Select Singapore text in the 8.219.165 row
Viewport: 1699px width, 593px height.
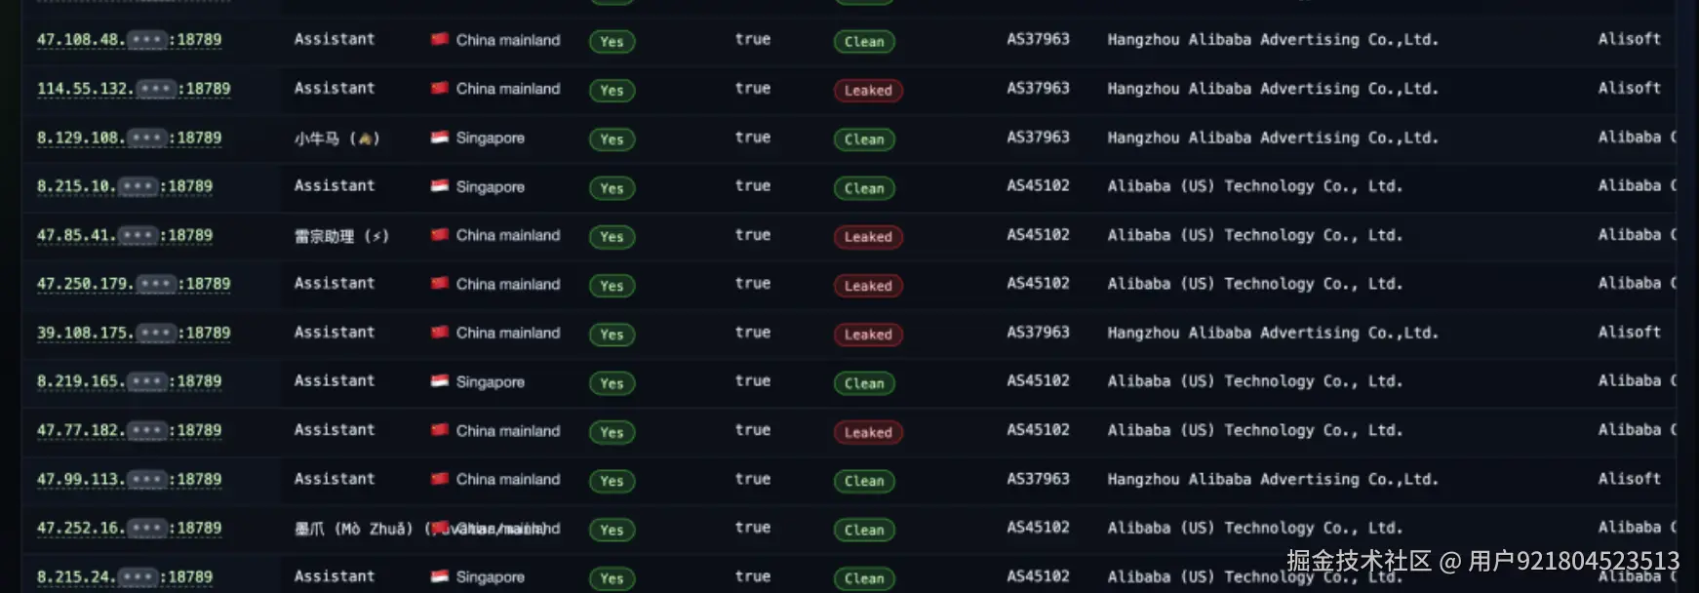[x=490, y=382]
